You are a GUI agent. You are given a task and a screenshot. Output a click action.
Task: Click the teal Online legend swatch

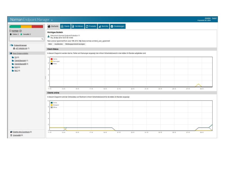(x=51, y=103)
